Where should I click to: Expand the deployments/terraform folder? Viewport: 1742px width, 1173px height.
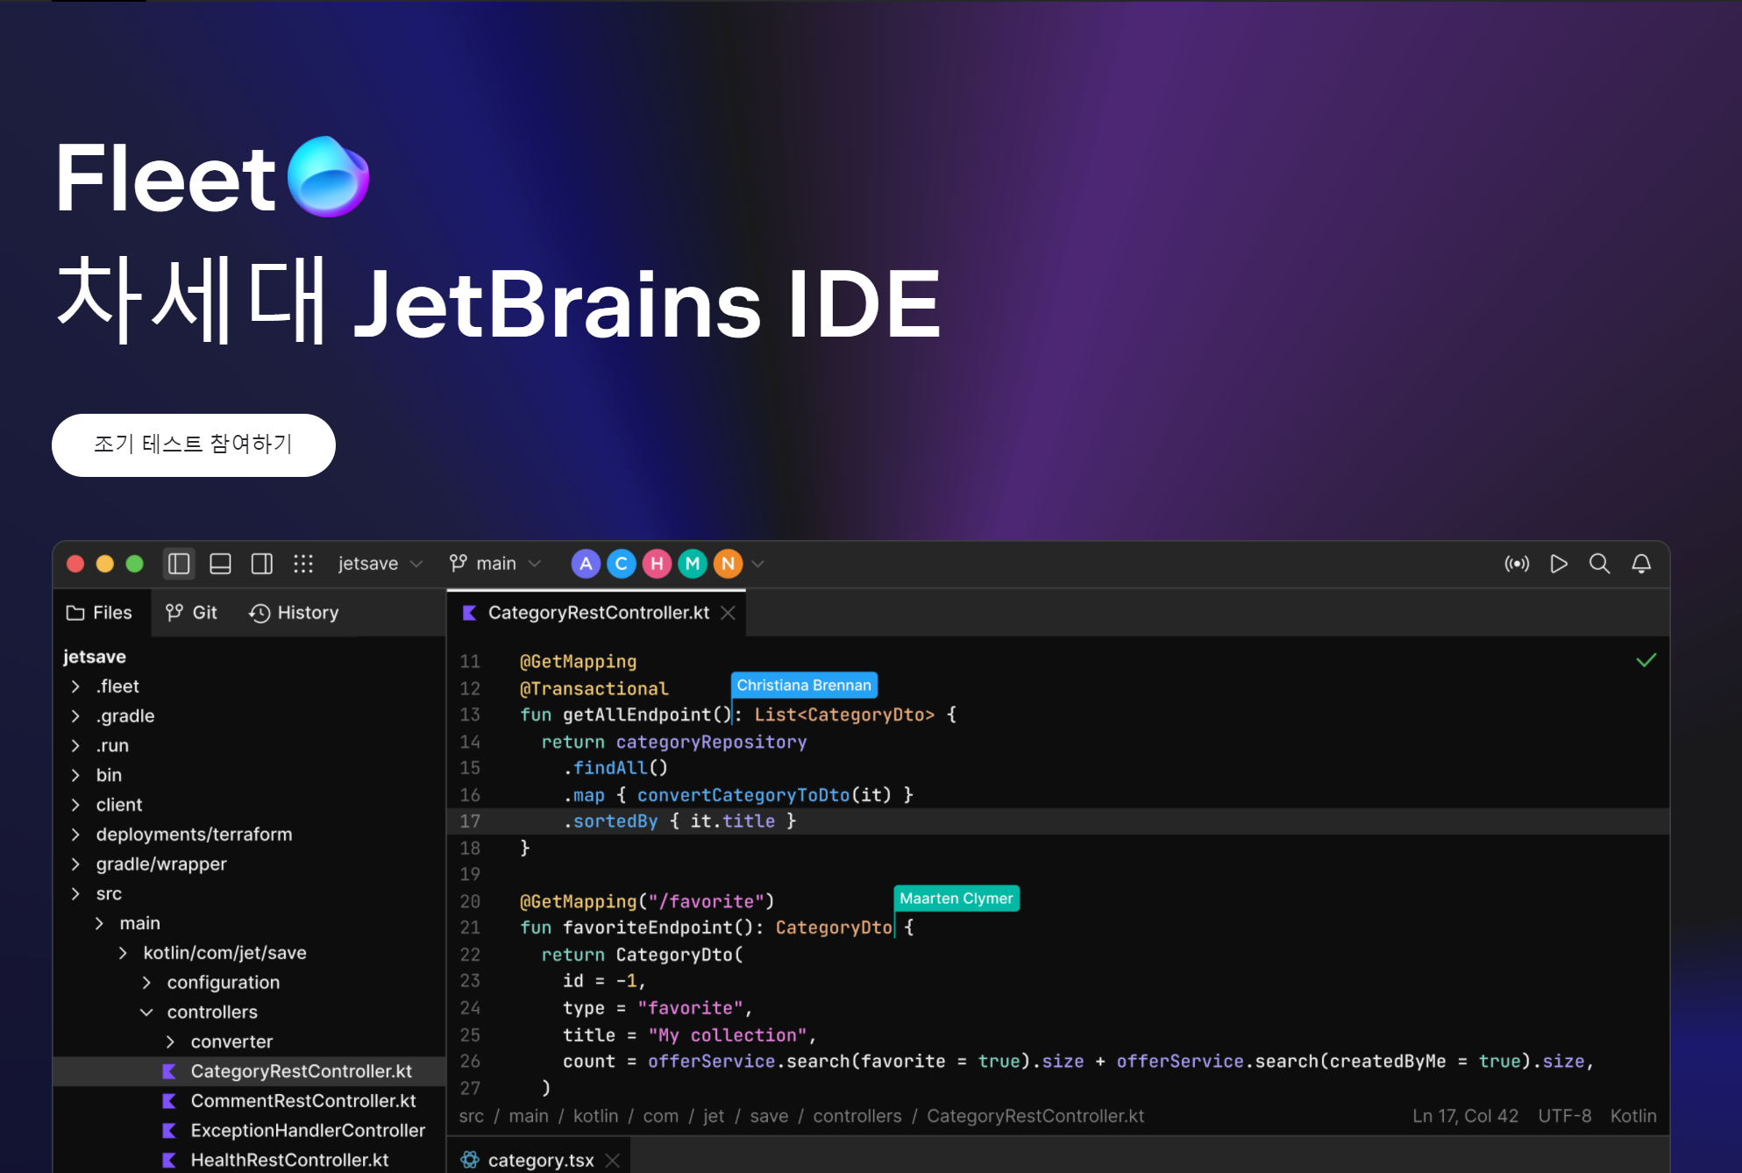tap(75, 835)
